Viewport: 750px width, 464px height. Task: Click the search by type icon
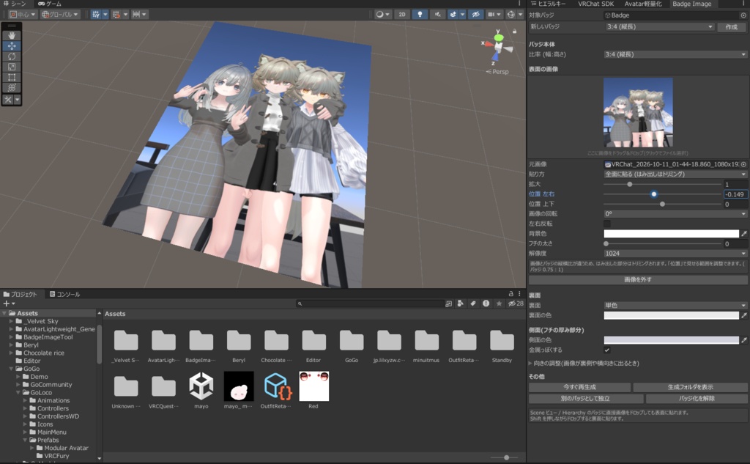click(x=460, y=303)
